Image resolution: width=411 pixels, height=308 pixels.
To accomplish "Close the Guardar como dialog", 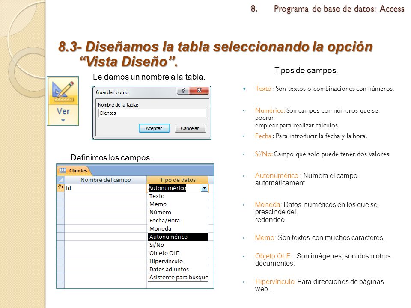I will [199, 90].
